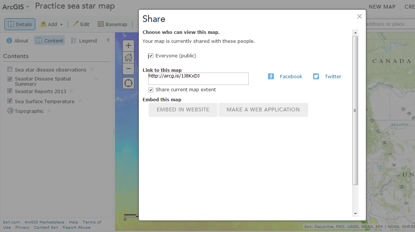Open the Report Abuse link in the footer
415x232 pixels.
76,227
